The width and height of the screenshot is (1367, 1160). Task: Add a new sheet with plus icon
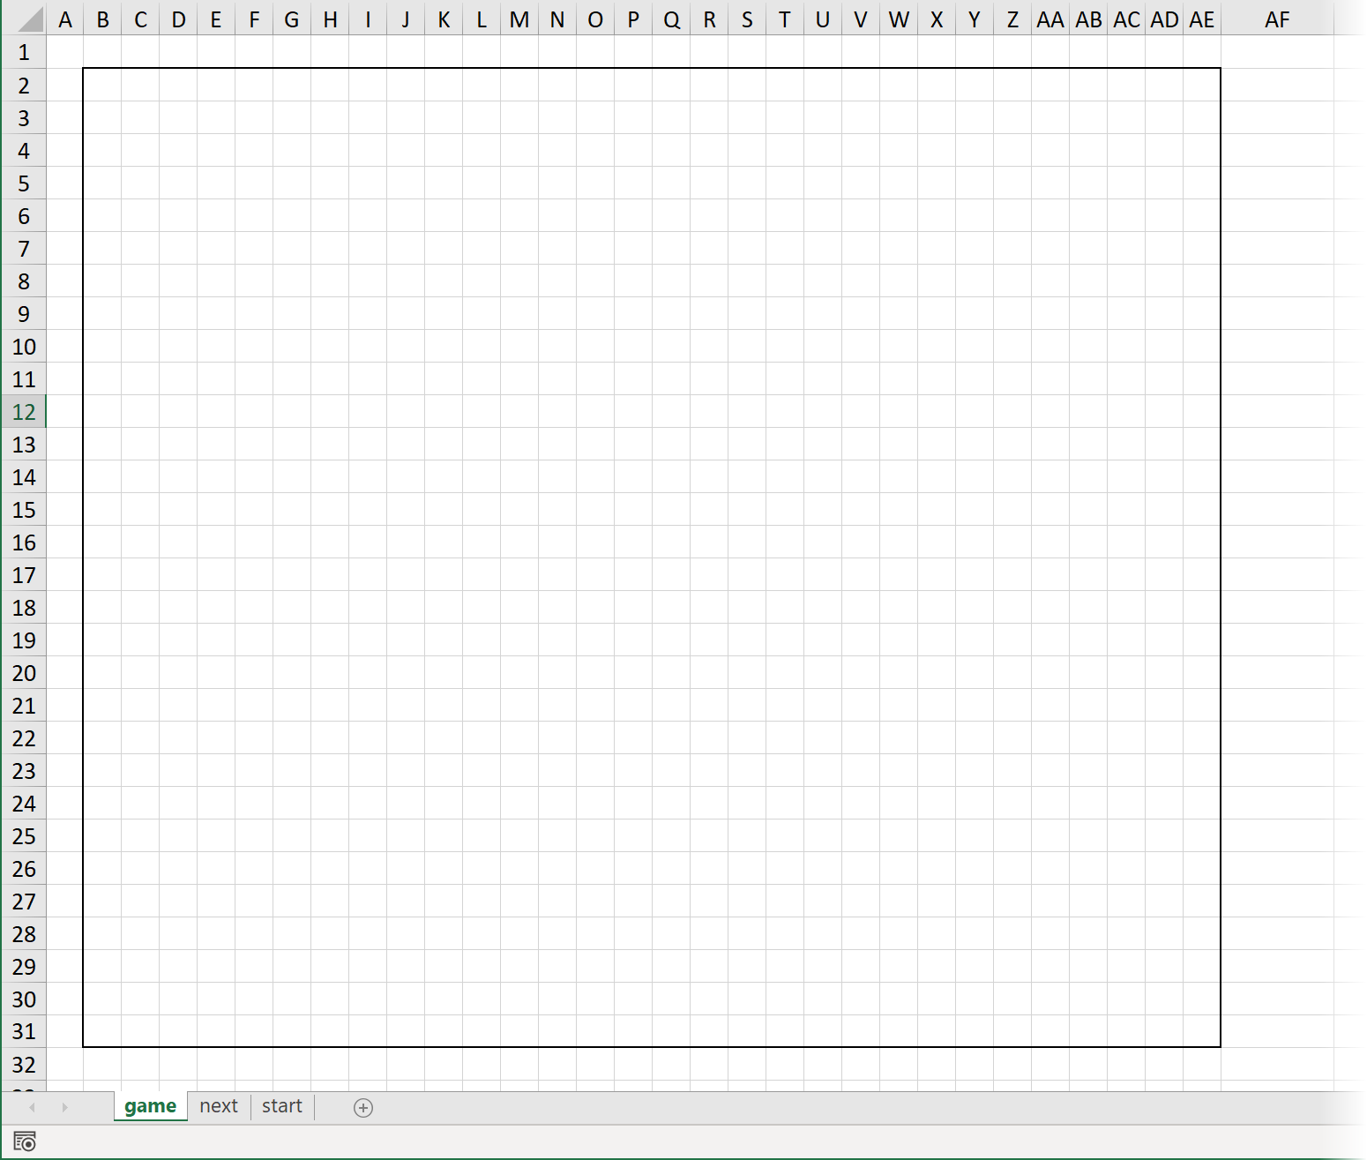[363, 1108]
